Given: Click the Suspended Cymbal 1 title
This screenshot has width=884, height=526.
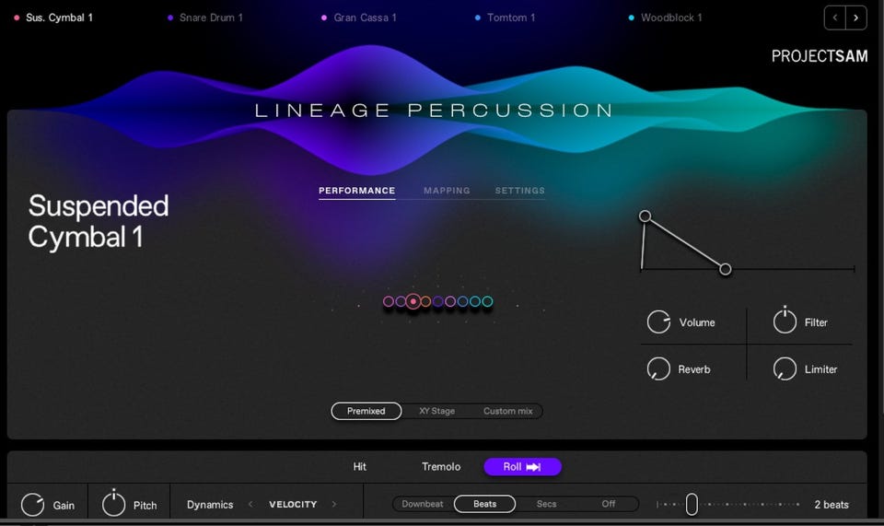Looking at the screenshot, I should [99, 222].
